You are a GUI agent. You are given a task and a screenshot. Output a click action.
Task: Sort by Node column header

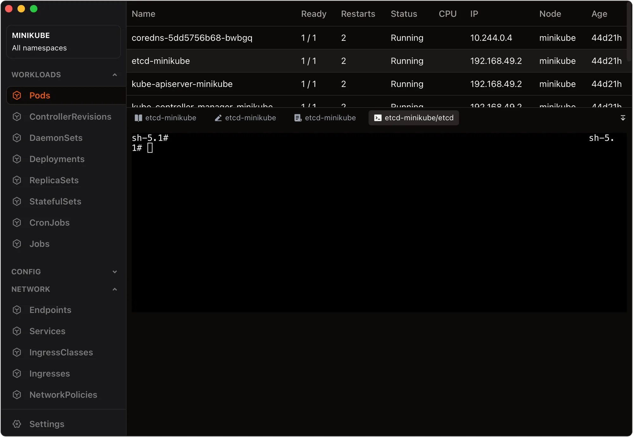point(550,14)
